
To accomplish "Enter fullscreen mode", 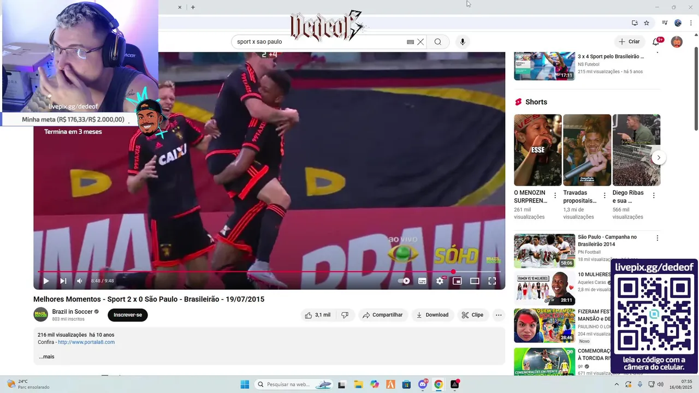I will 492,281.
